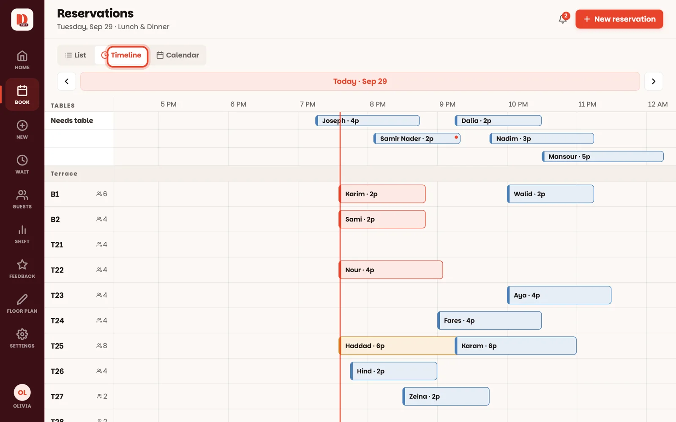This screenshot has height=422, width=676.
Task: Open Fares 4p reservation on T24
Action: click(489, 321)
